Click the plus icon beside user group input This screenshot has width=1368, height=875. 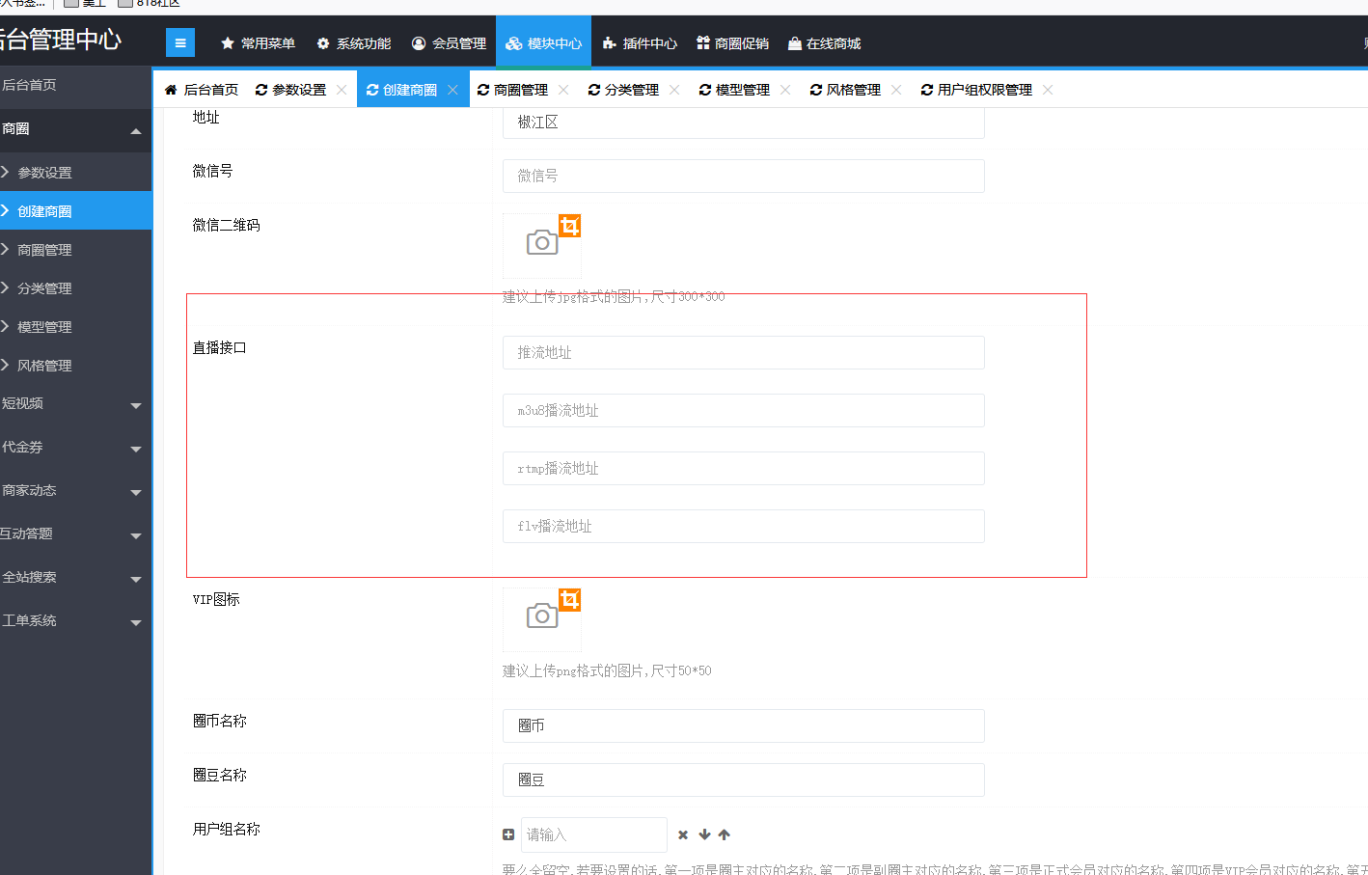click(x=508, y=834)
